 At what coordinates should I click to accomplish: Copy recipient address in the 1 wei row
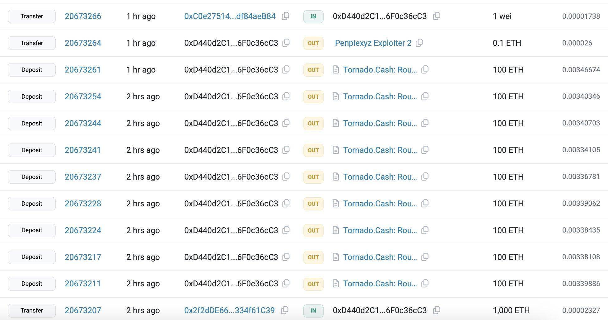[x=437, y=16]
